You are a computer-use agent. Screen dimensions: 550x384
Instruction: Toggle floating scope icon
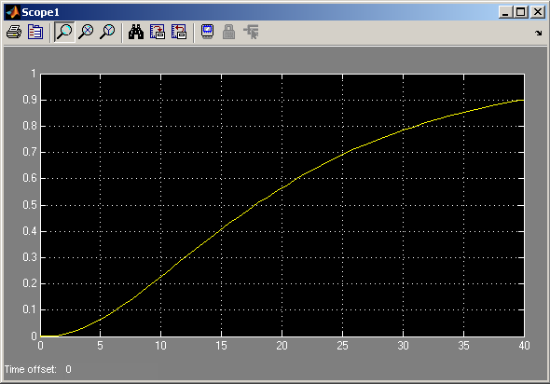point(208,32)
